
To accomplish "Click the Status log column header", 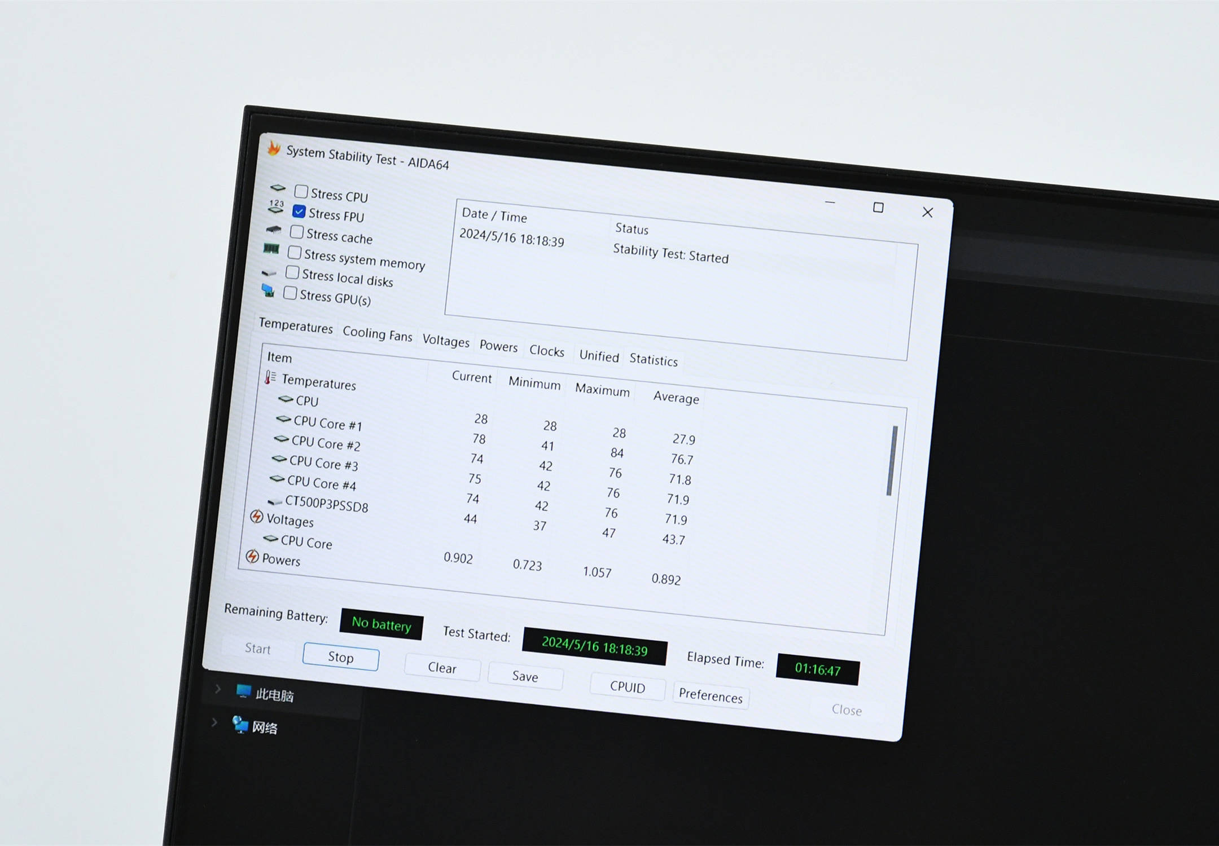I will tap(632, 228).
